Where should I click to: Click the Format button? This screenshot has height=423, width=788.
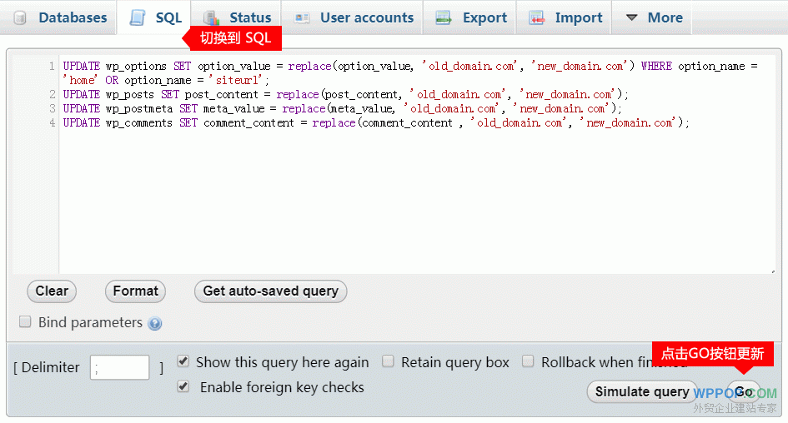135,291
